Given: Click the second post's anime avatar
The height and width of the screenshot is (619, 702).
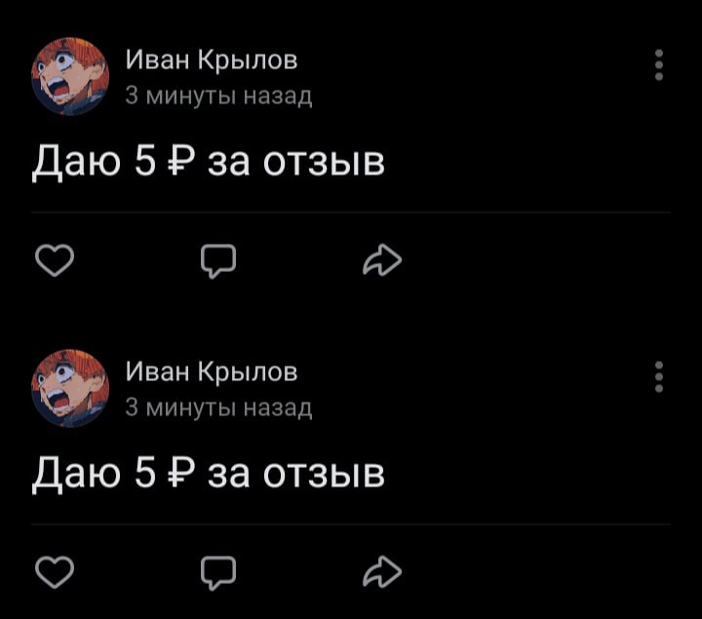Looking at the screenshot, I should (x=70, y=387).
